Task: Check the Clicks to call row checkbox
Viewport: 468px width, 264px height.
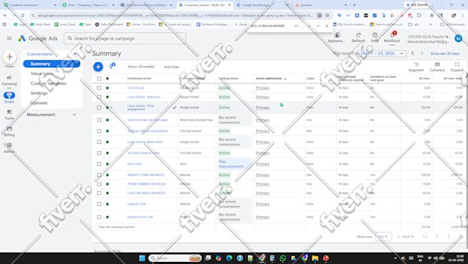Action: [99, 88]
